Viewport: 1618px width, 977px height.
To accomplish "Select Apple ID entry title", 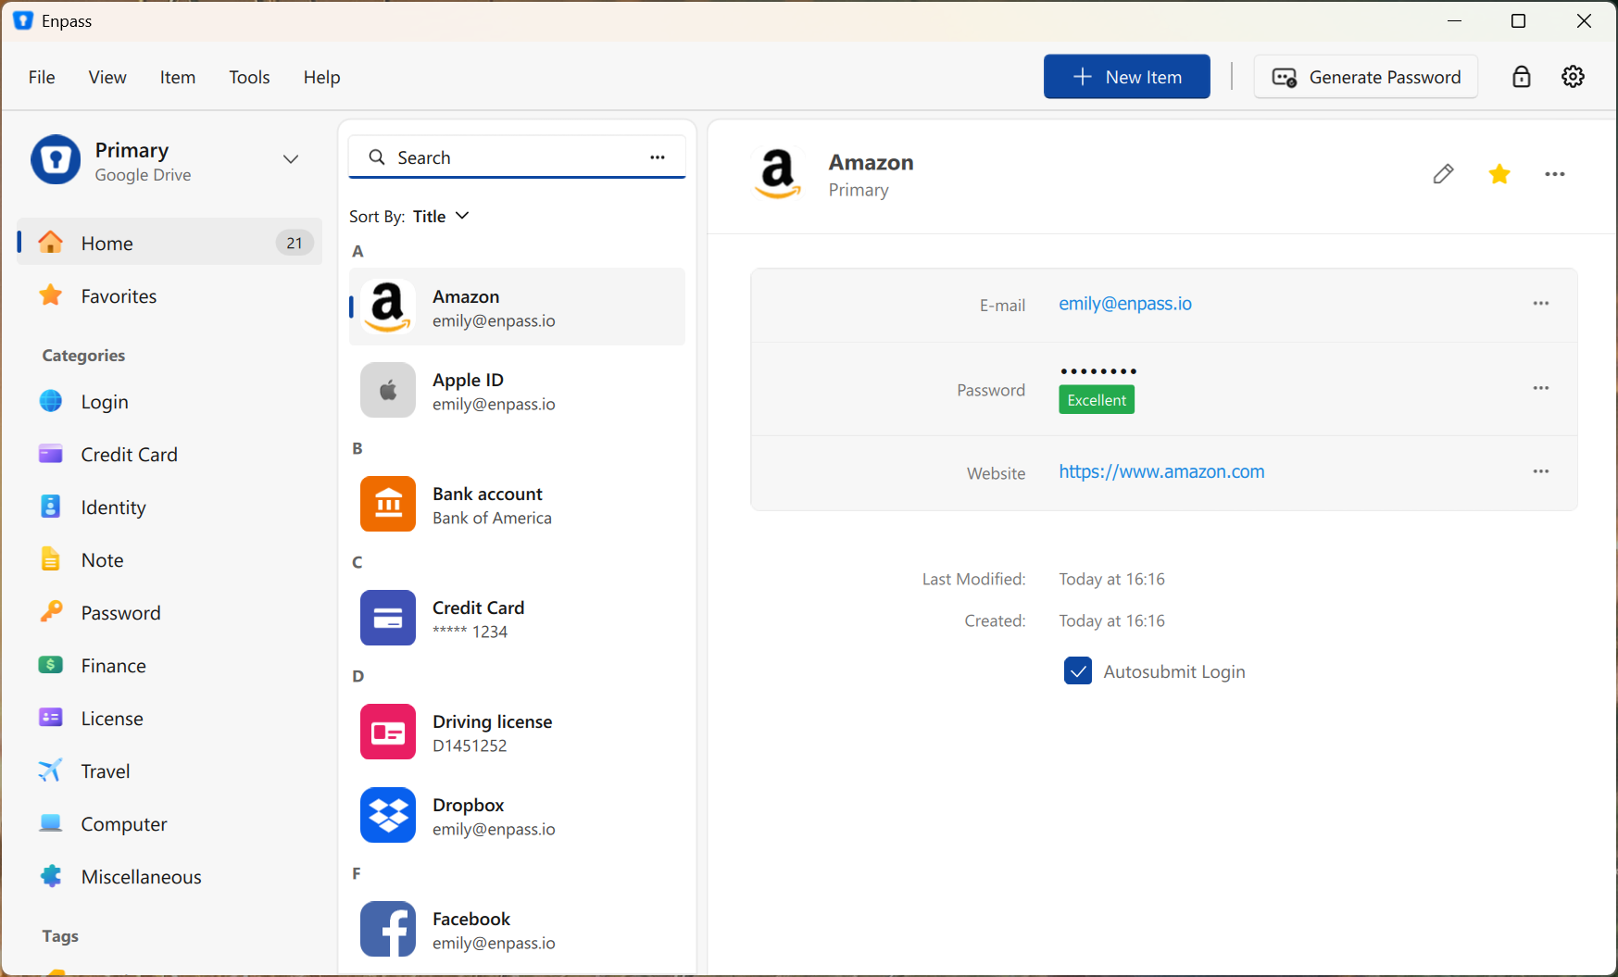I will tap(468, 380).
